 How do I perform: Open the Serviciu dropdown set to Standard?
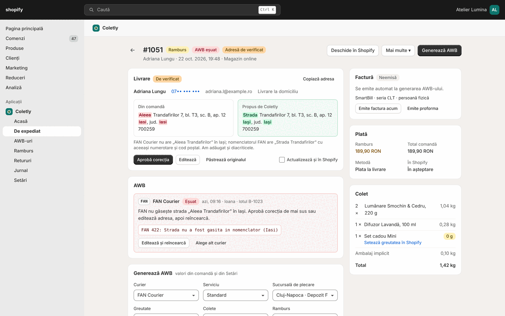pos(236,295)
